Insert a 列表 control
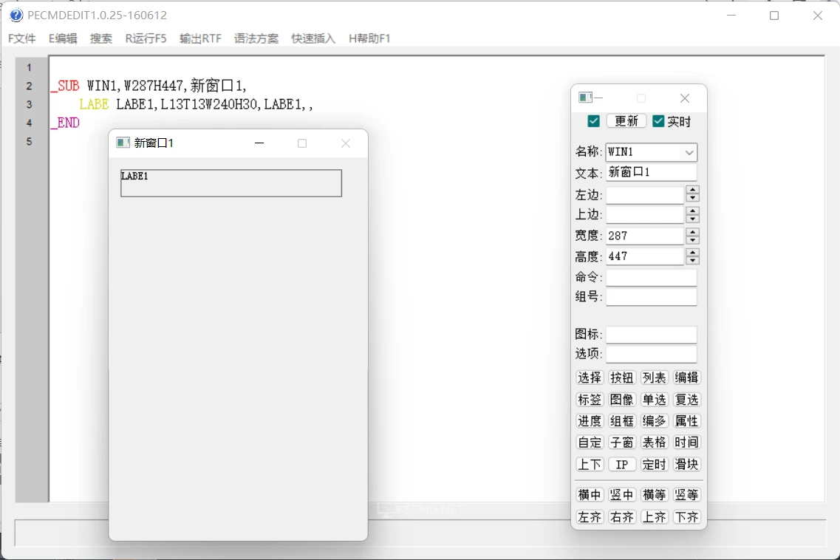The height and width of the screenshot is (560, 840). 654,378
